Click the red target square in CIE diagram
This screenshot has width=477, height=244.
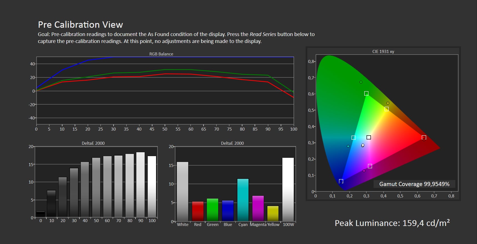tap(424, 138)
